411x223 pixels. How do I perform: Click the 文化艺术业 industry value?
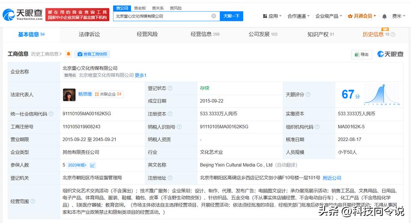pyautogui.click(x=211, y=152)
